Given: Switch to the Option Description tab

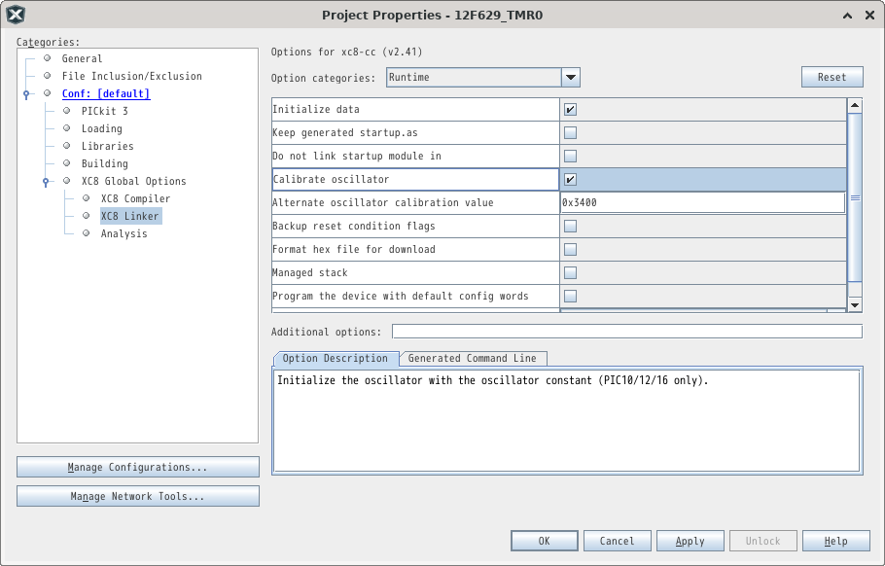Looking at the screenshot, I should tap(336, 358).
